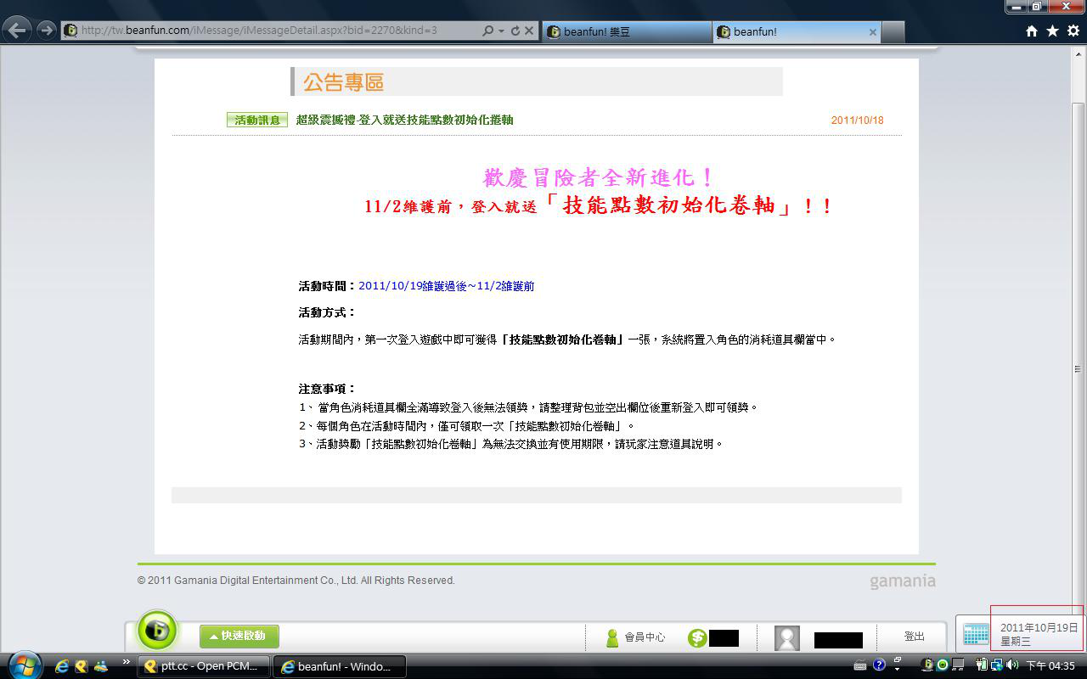
Task: Open the address bar autocomplete dropdown arrow
Action: 502,31
